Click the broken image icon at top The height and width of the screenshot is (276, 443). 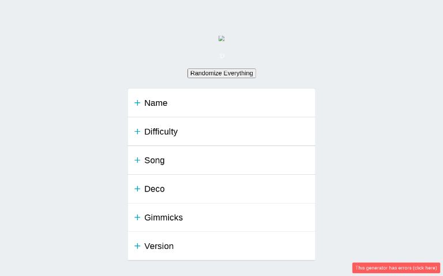coord(221,39)
